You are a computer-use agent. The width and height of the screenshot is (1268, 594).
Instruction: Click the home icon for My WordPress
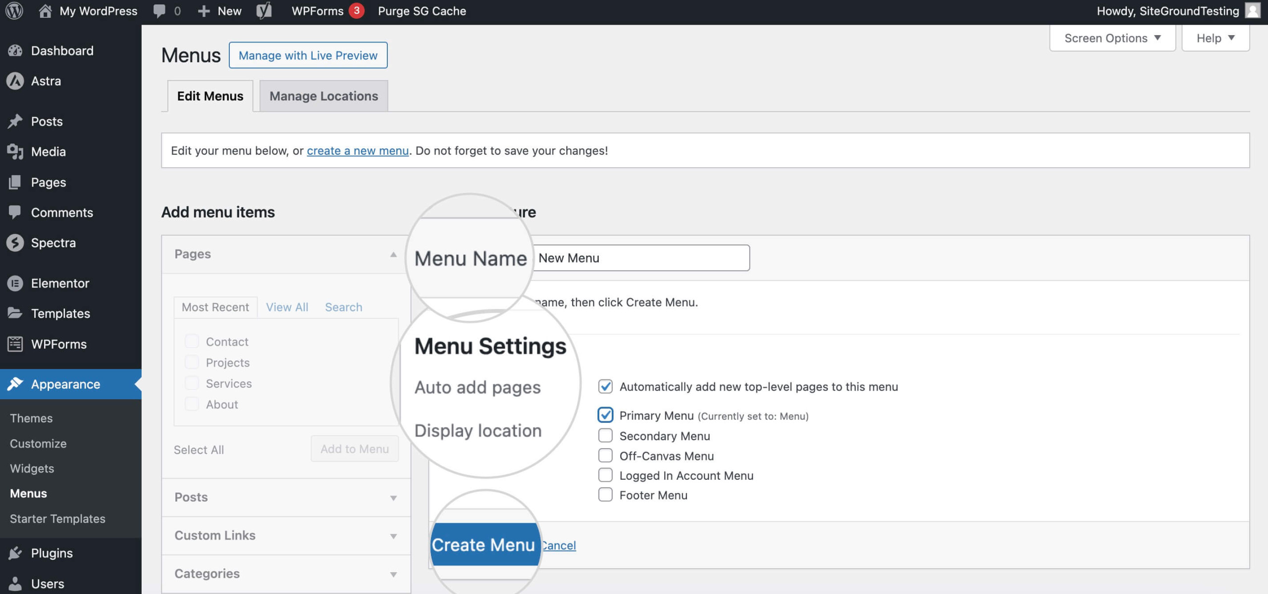(45, 11)
